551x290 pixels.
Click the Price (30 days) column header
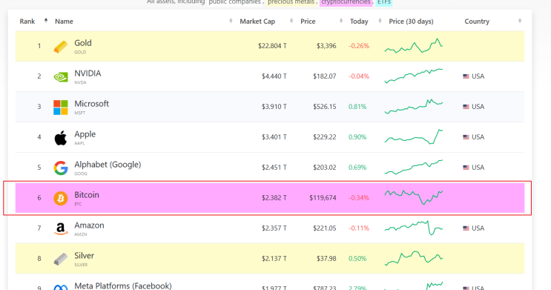tap(411, 22)
